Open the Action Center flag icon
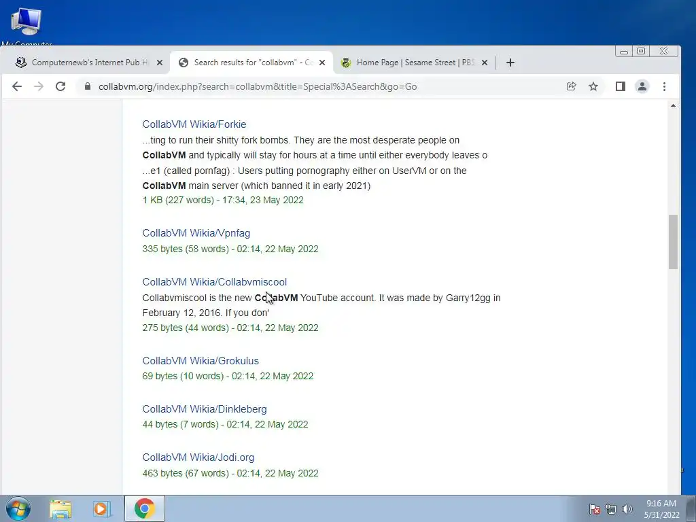 (x=595, y=509)
